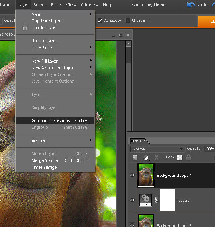Click the Undo arrow icon

coord(191,5)
